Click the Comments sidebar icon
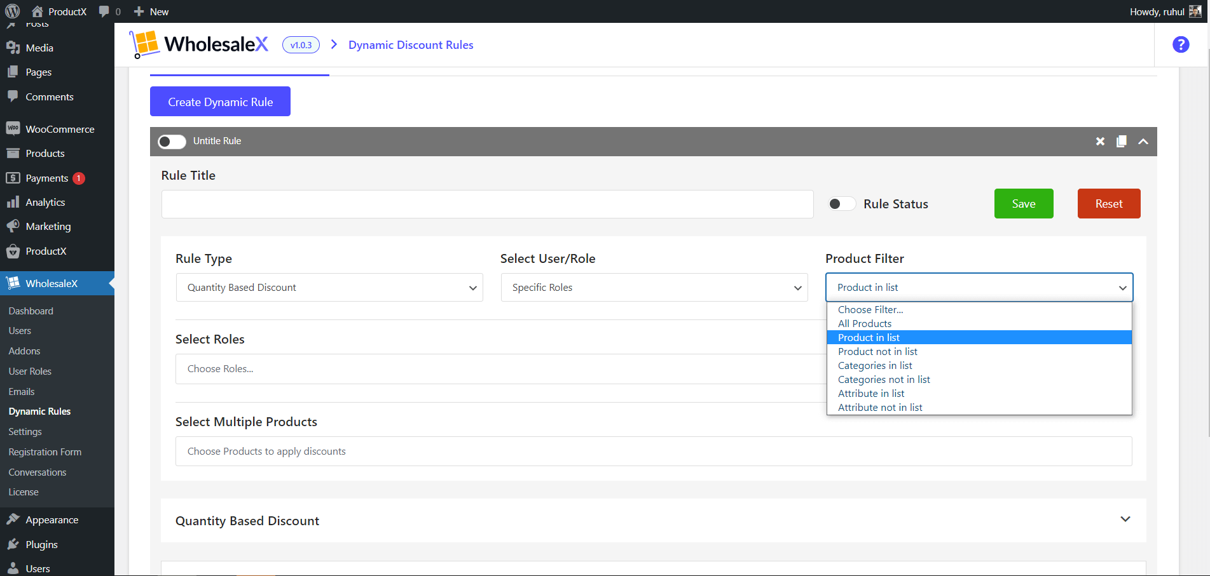This screenshot has height=576, width=1210. tap(13, 97)
